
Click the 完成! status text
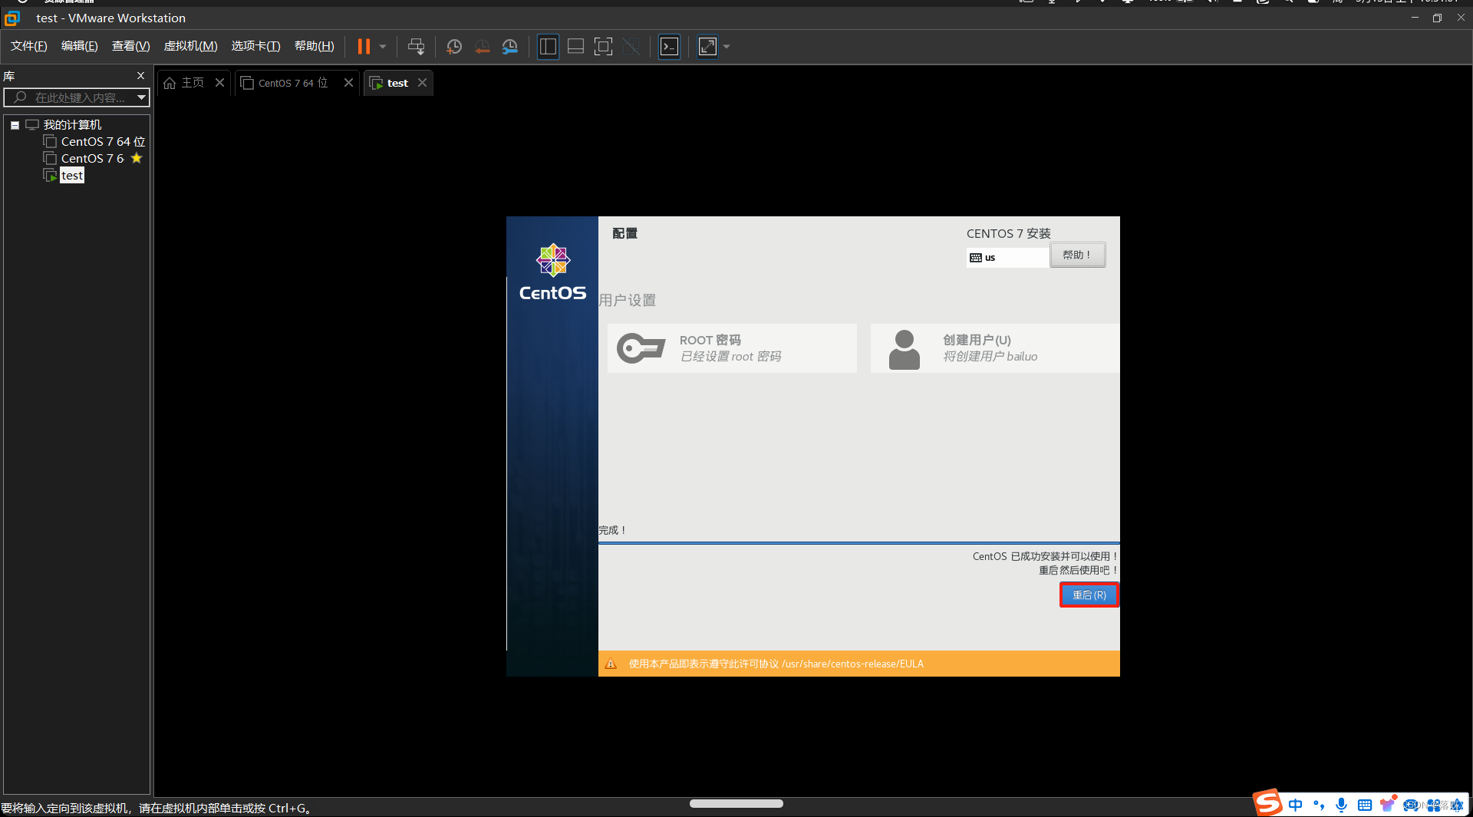point(613,531)
